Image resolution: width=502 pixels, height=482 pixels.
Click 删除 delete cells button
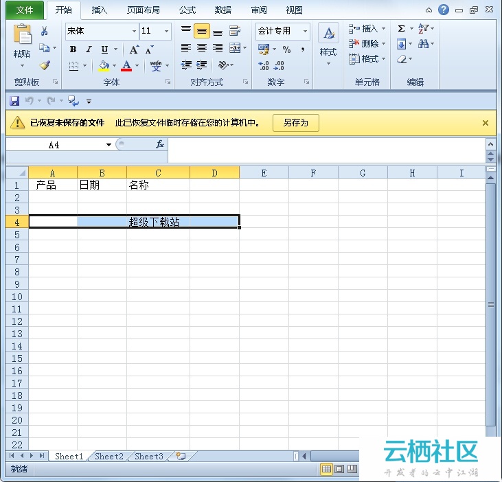point(367,43)
